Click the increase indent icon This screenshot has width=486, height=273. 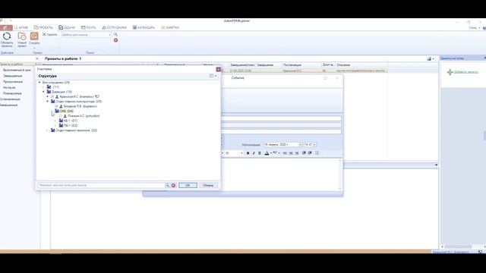310,153
